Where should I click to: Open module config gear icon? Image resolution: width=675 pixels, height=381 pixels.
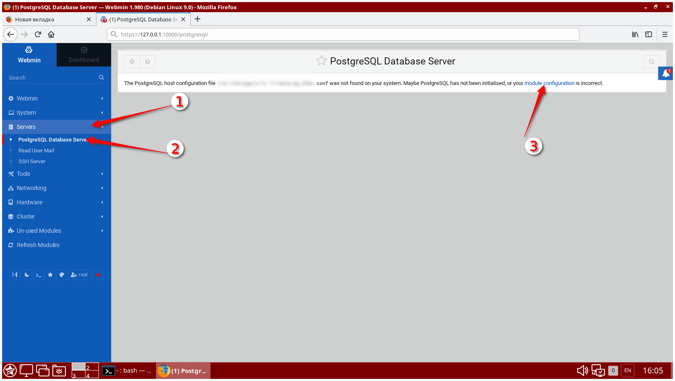tap(132, 62)
